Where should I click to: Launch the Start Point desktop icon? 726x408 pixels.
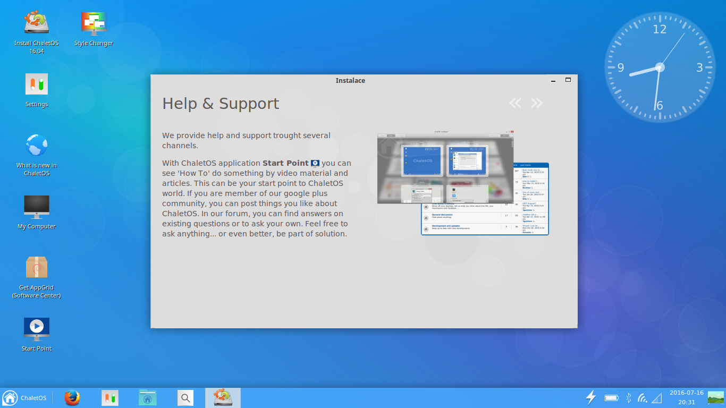[x=37, y=334]
